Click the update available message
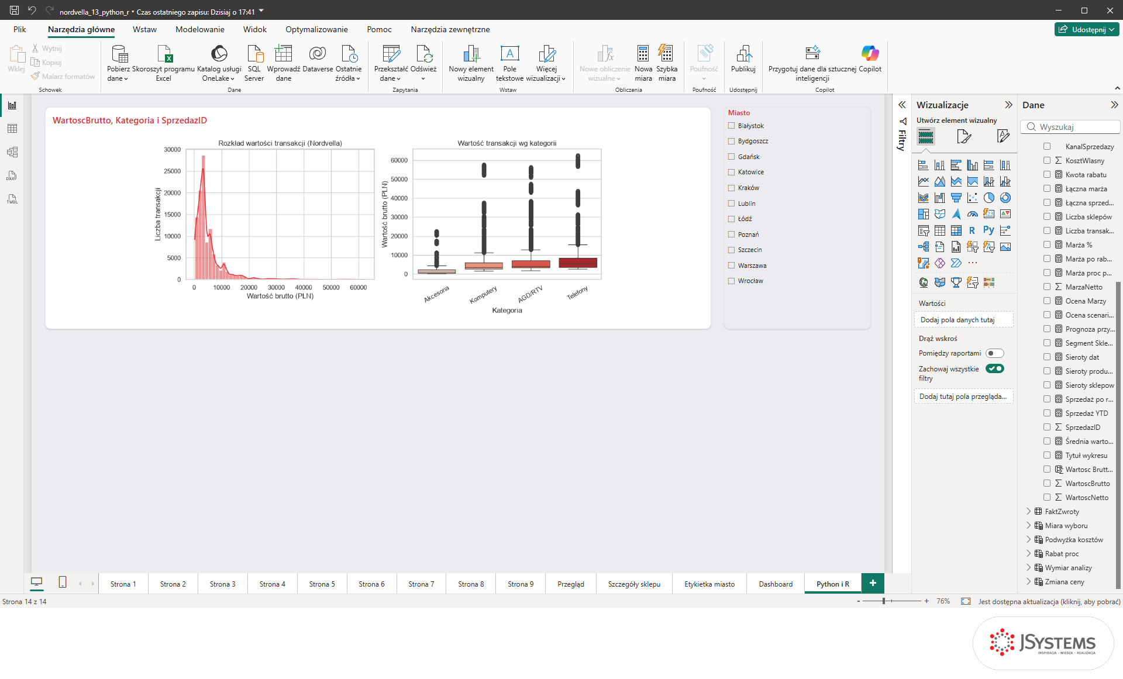 click(x=1049, y=601)
